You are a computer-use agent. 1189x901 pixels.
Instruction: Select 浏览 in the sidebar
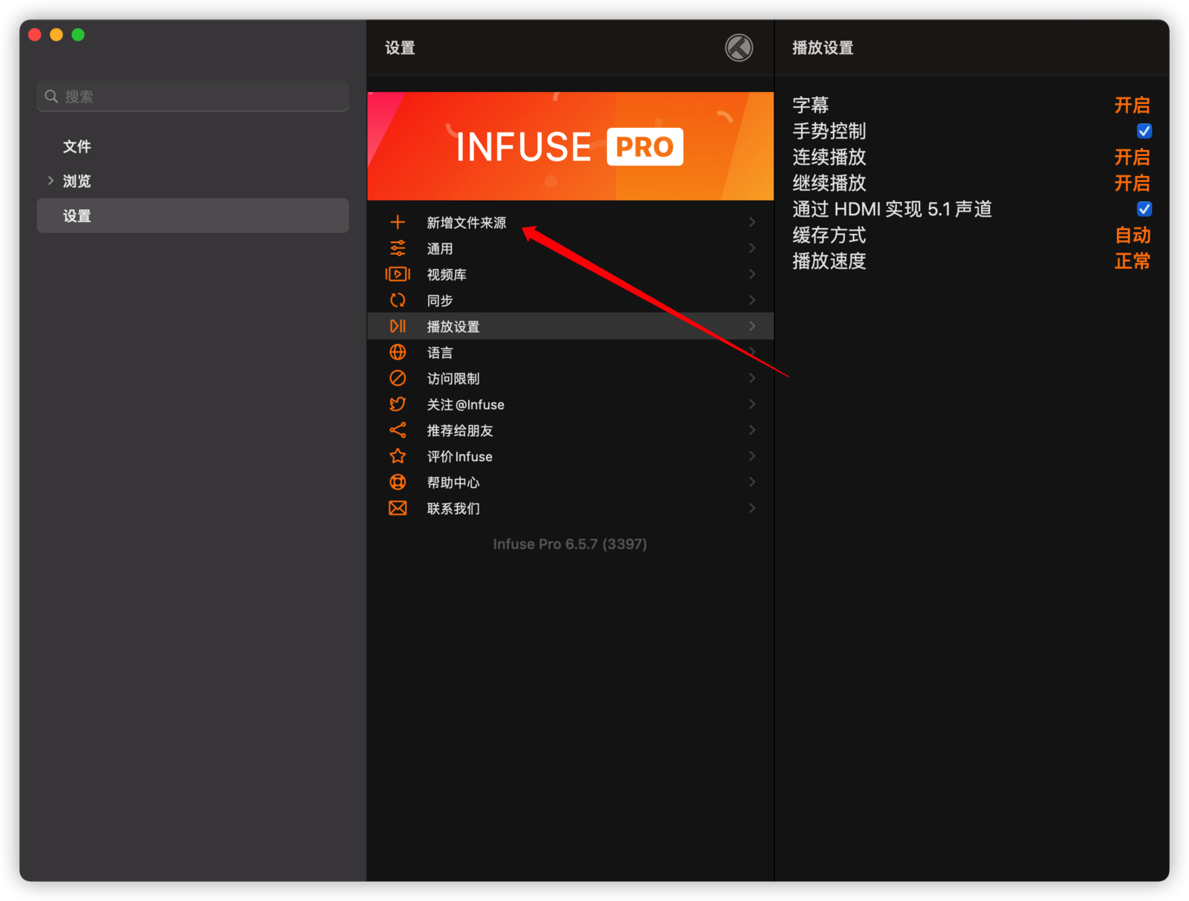(192, 180)
